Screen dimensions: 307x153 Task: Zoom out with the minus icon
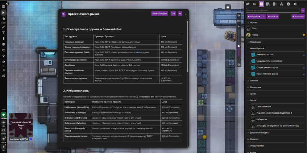pos(238,59)
